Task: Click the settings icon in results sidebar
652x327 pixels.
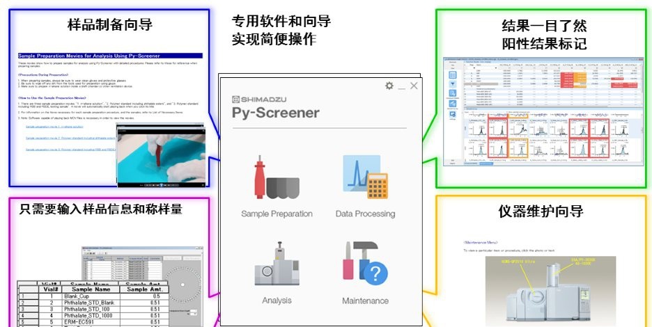Action: point(453,114)
